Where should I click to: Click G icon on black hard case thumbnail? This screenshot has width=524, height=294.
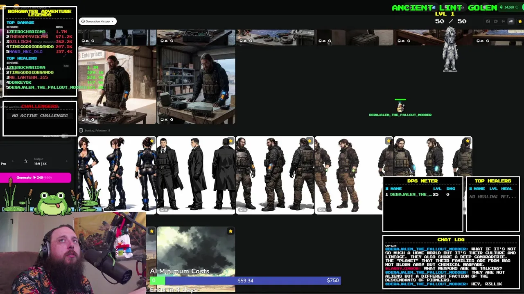pyautogui.click(x=330, y=41)
